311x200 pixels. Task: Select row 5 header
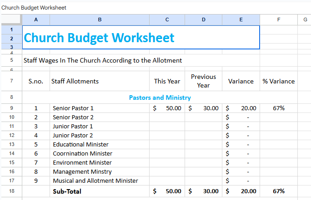point(11,60)
